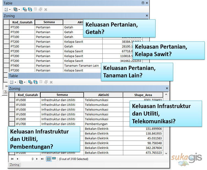The width and height of the screenshot is (207, 170).
Task: Toggle Show selected records view
Action: (54, 158)
